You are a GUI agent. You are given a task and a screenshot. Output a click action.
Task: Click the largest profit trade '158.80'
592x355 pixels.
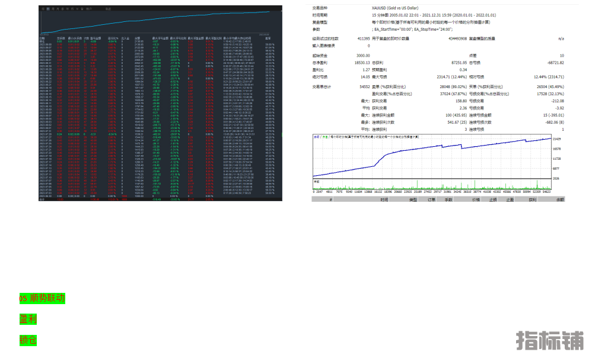tap(461, 101)
